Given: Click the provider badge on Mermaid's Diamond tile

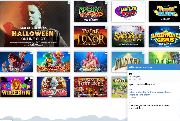Looking at the screenshot, I should click(106, 53).
